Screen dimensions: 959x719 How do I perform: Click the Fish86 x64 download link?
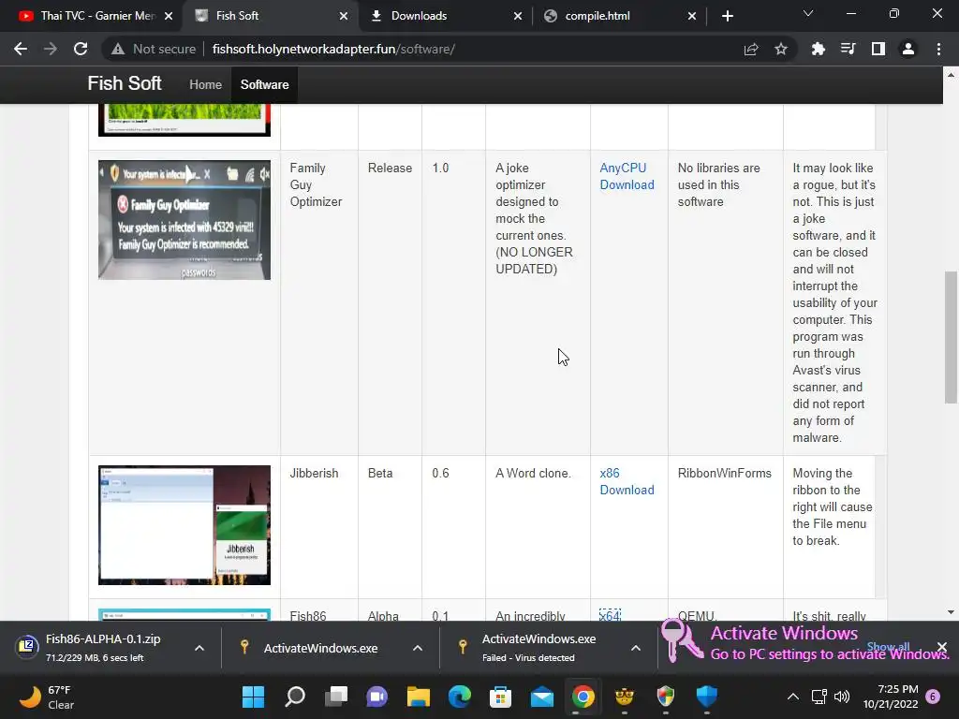coord(610,615)
